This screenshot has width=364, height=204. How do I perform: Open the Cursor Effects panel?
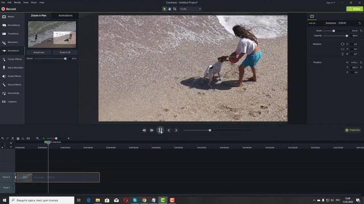click(x=12, y=59)
